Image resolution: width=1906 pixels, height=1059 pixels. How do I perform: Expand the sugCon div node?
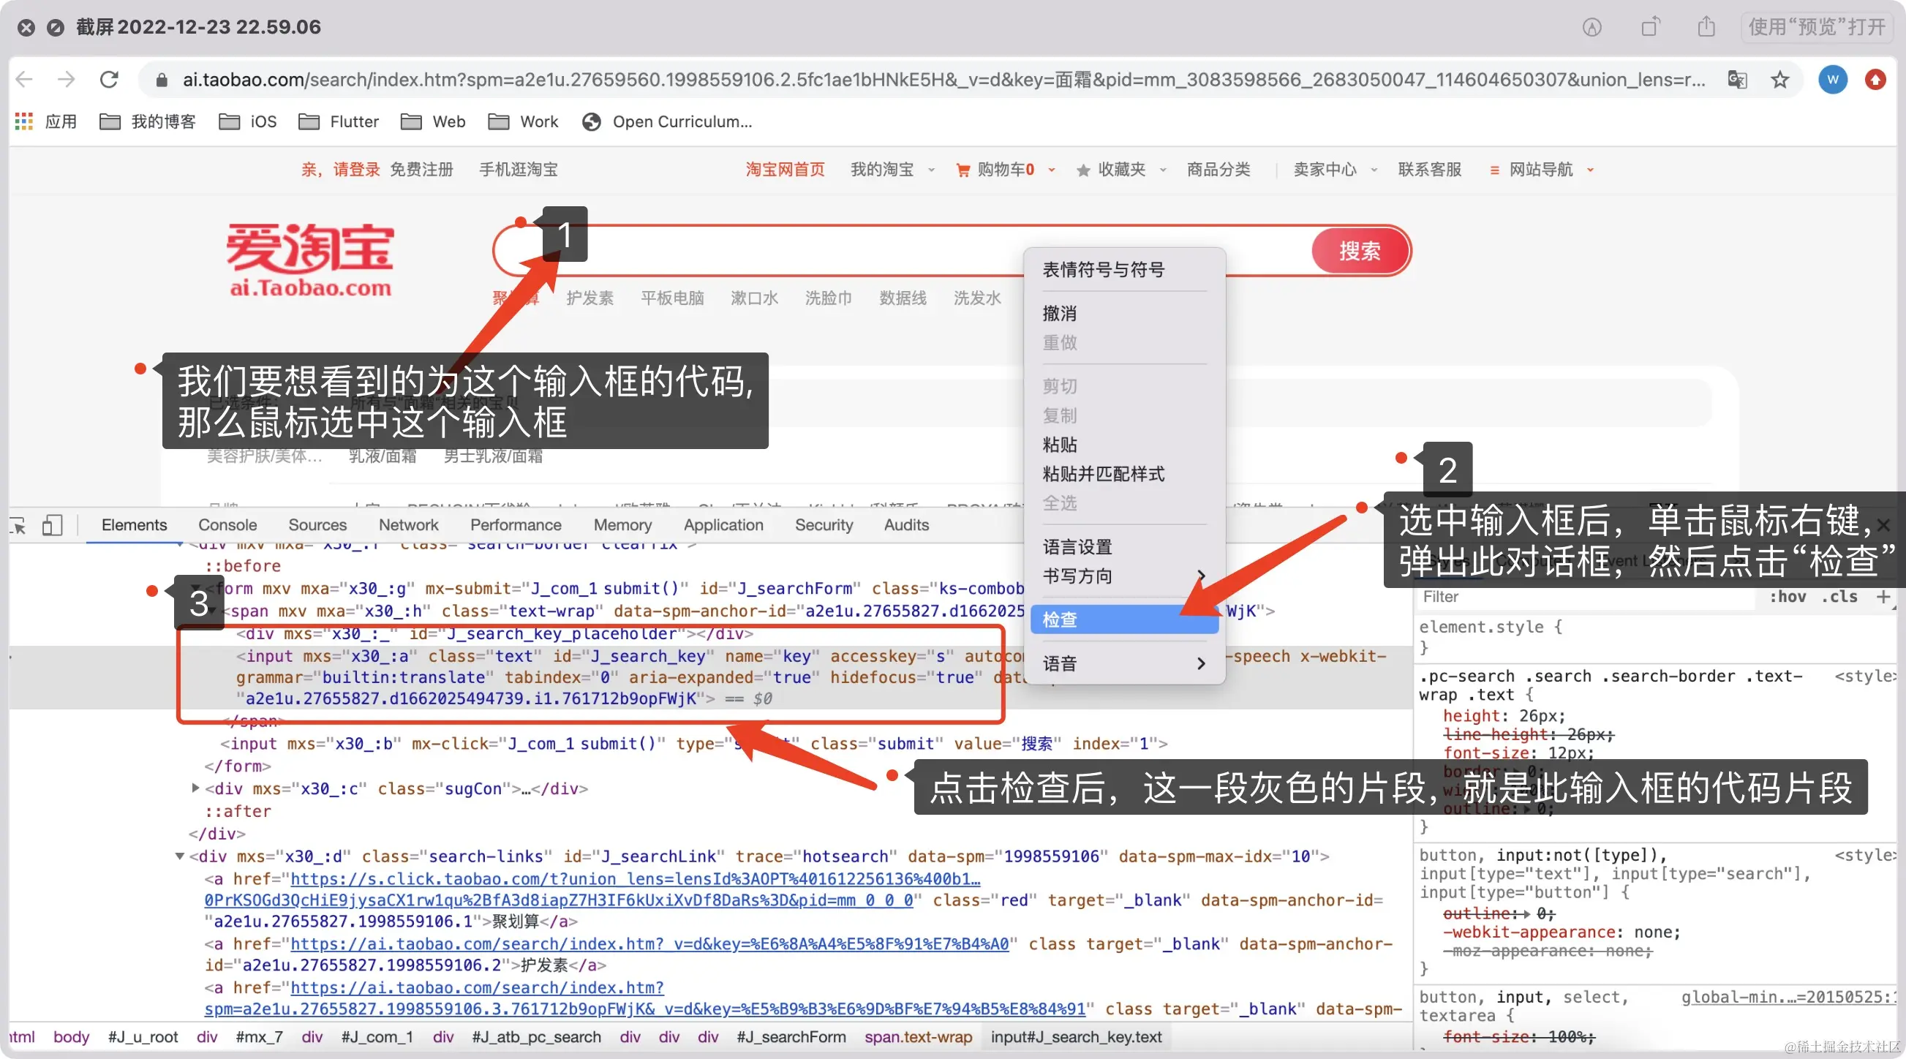(195, 788)
